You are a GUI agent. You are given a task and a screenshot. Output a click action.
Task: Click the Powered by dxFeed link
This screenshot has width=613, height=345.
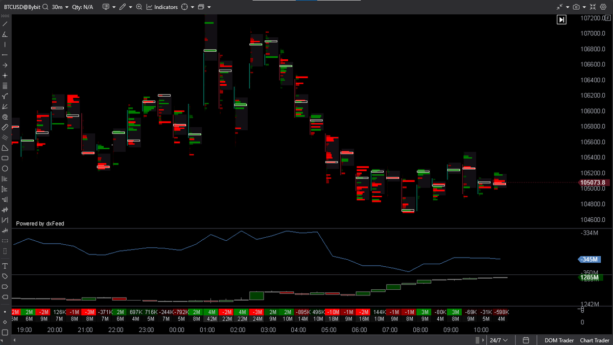40,223
